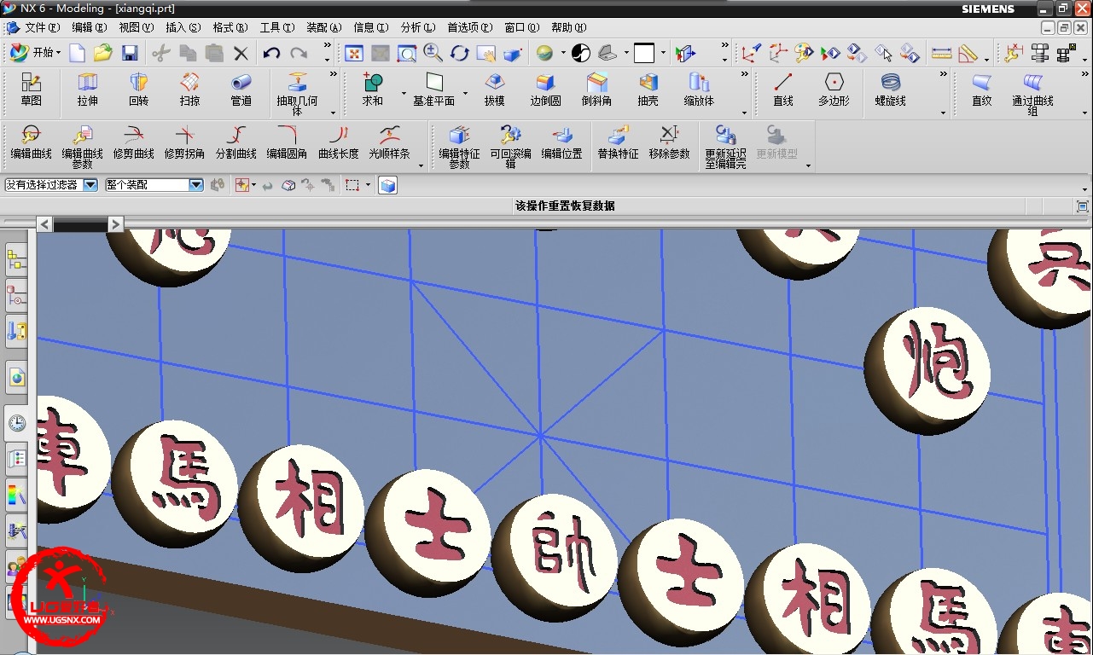Open the 视图 (View) menu
Image resolution: width=1093 pixels, height=655 pixels.
coord(137,27)
